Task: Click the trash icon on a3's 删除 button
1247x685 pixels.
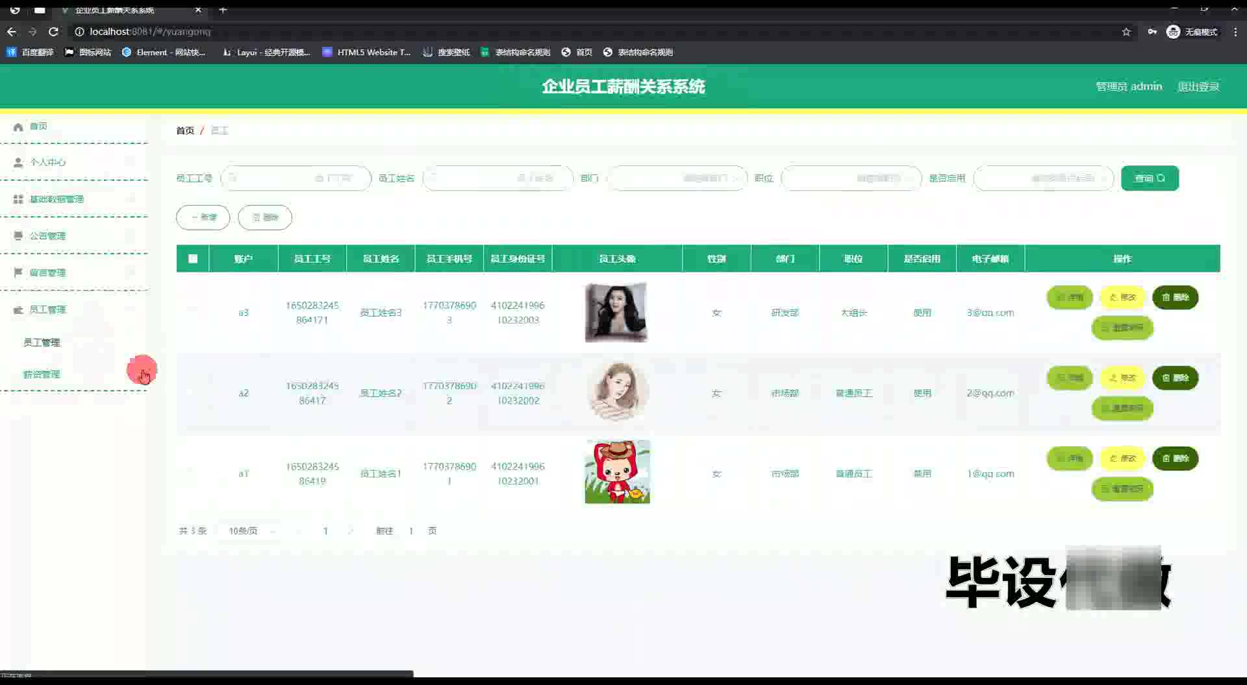Action: [x=1166, y=298]
